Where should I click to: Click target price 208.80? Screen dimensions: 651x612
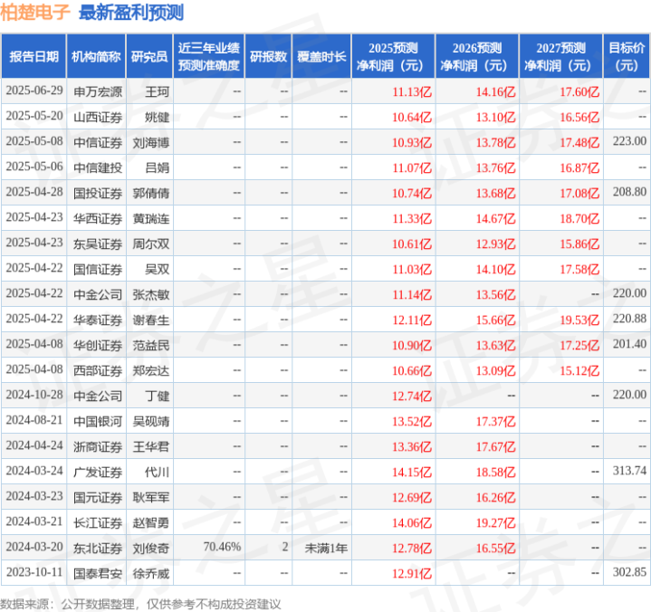point(629,192)
